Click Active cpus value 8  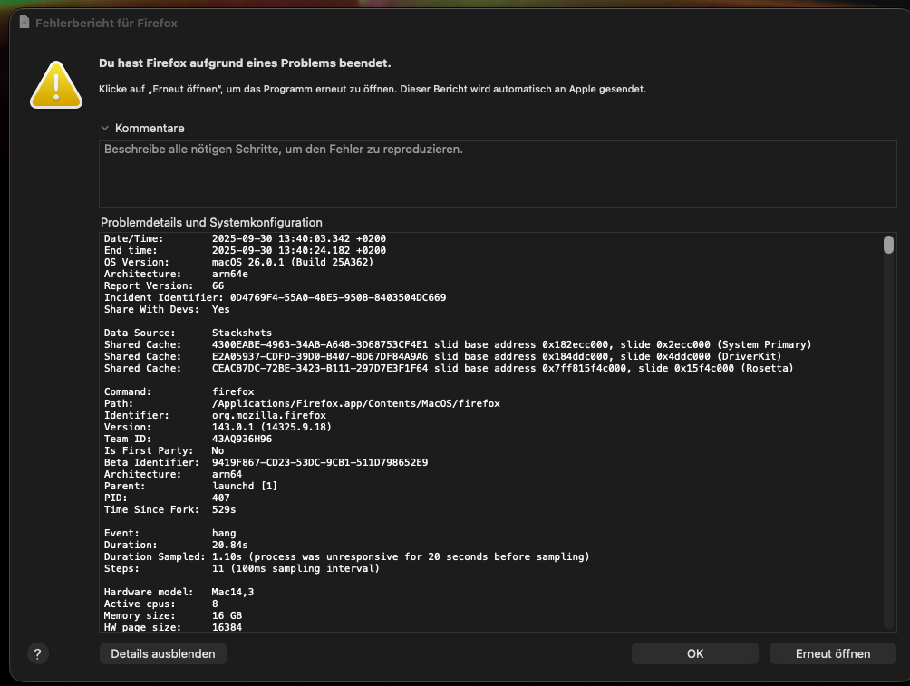click(x=215, y=604)
